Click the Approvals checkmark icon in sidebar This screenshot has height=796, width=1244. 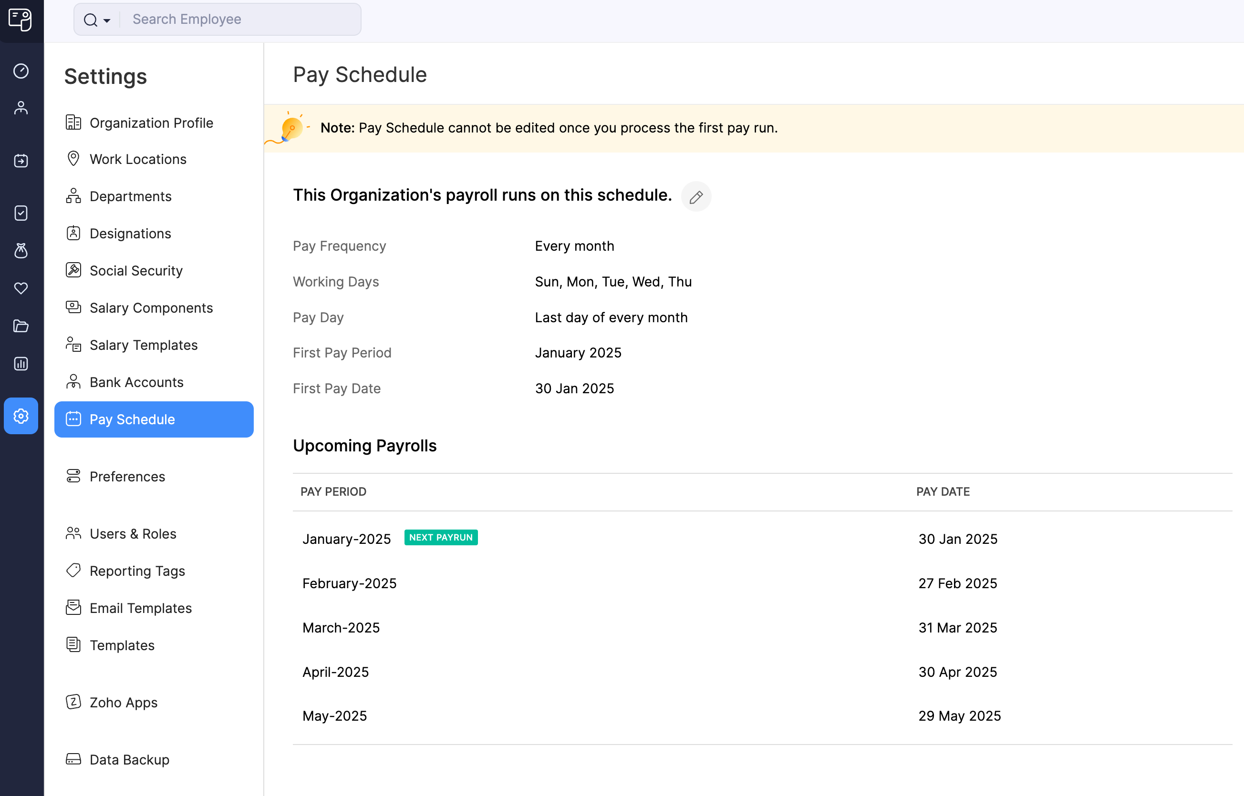(x=21, y=213)
